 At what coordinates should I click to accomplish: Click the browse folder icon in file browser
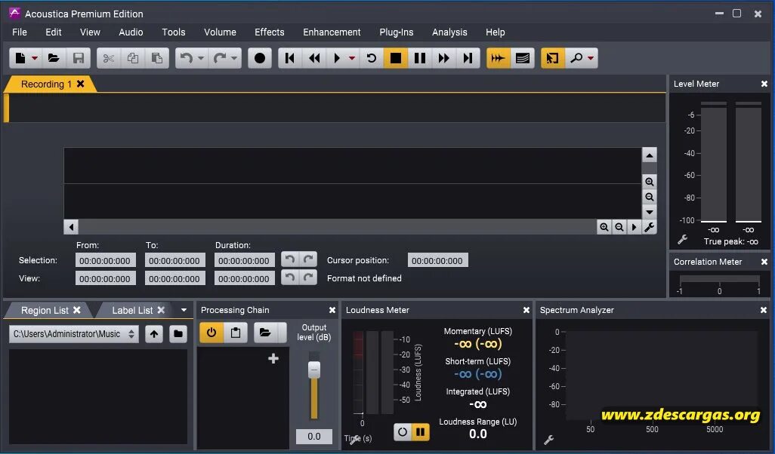coord(178,334)
